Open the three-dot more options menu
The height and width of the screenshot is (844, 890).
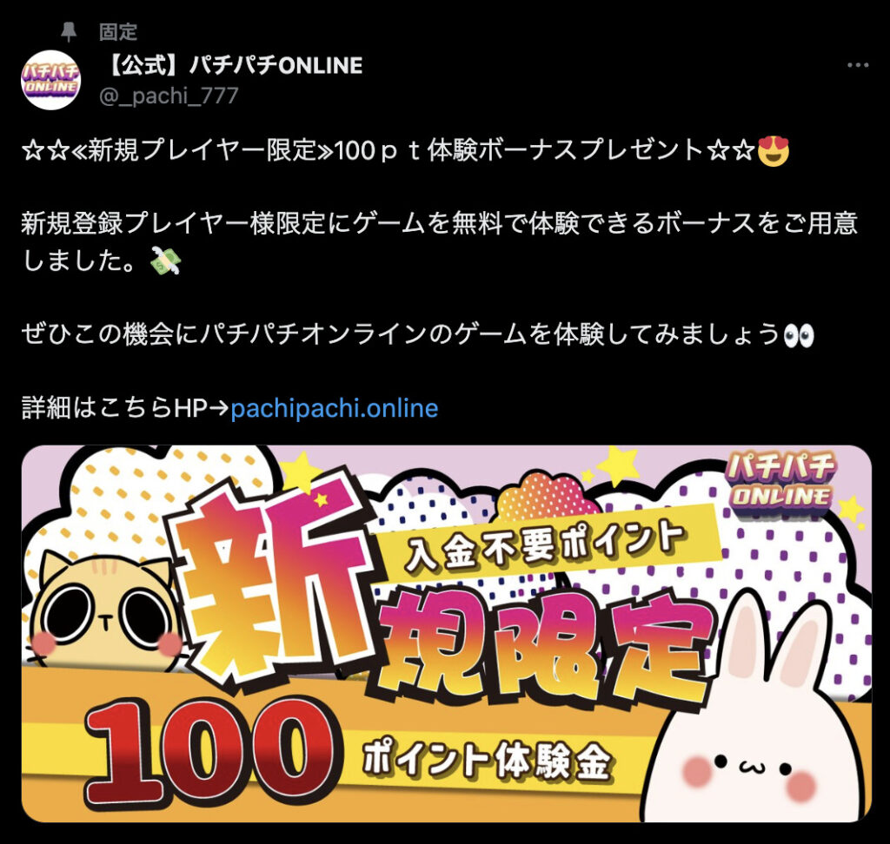click(858, 65)
